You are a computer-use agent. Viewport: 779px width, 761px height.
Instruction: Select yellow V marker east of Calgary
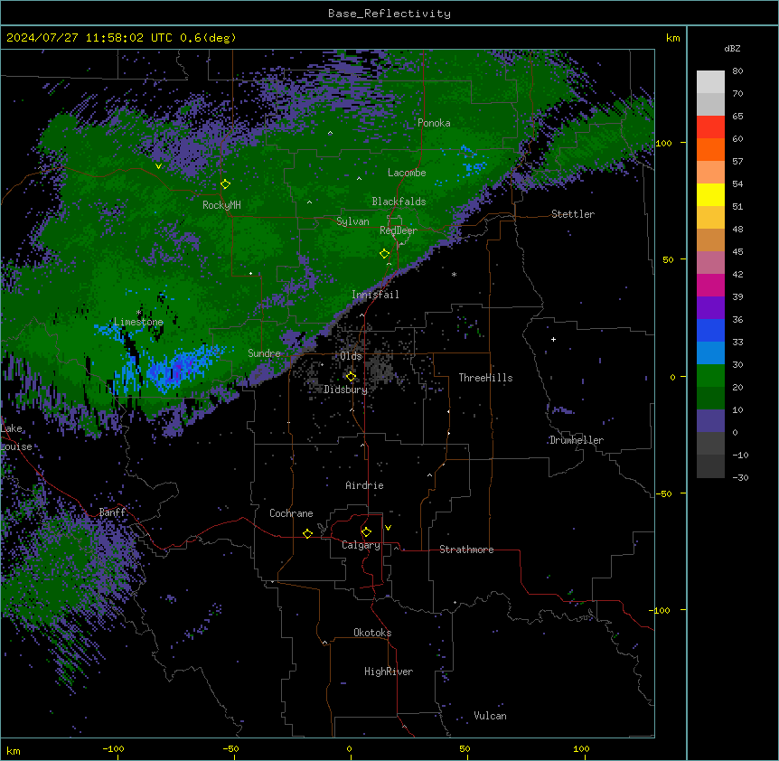click(388, 528)
